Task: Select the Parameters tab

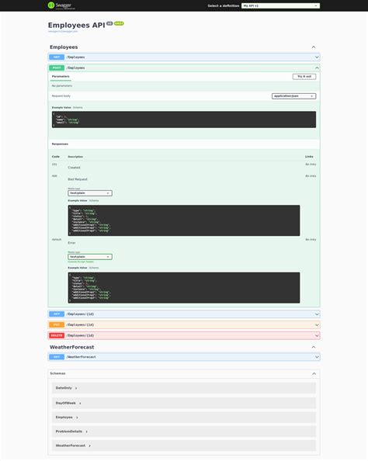Action: click(x=61, y=76)
